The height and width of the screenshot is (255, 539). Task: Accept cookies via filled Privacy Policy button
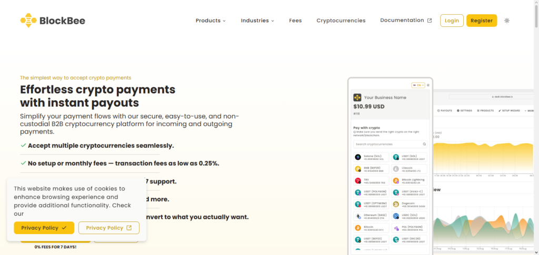(44, 228)
